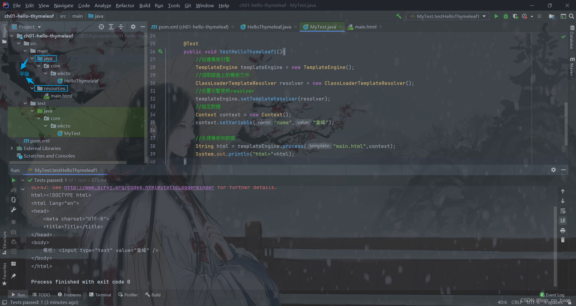Select pom.xml in the project tree
This screenshot has height=306, width=576.
[x=40, y=141]
